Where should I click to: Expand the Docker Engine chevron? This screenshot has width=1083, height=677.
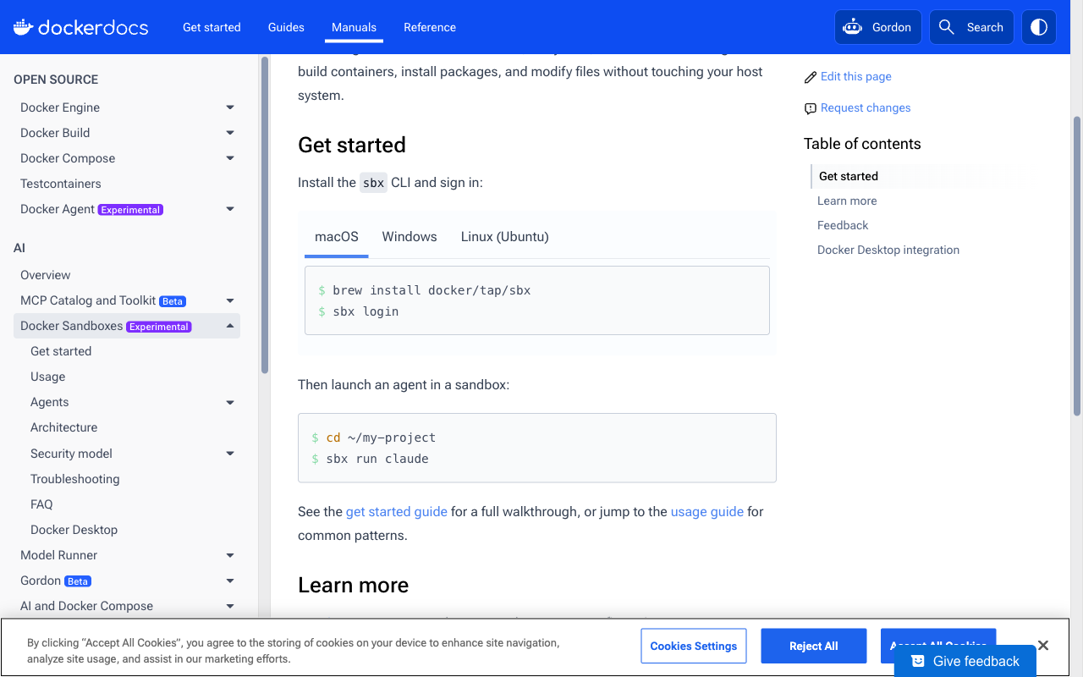(230, 107)
